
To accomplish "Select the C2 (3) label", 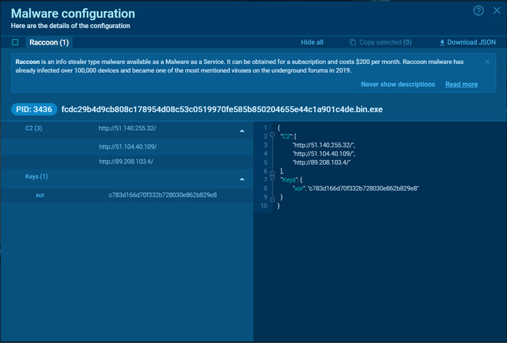I will pyautogui.click(x=33, y=128).
